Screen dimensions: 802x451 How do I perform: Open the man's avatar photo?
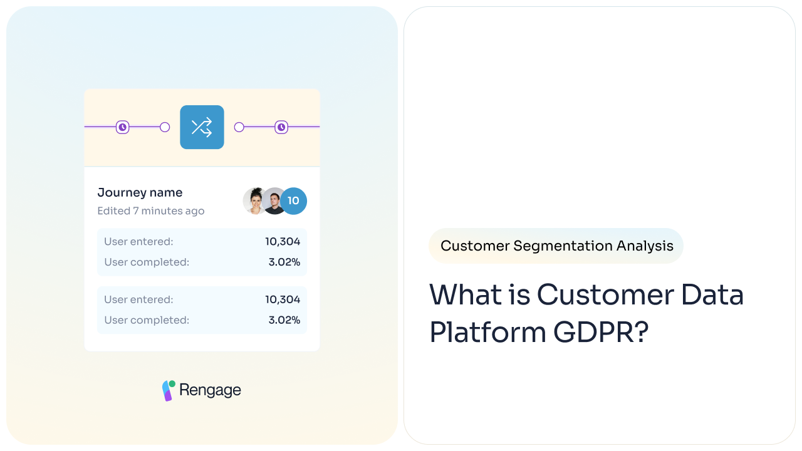pyautogui.click(x=273, y=201)
